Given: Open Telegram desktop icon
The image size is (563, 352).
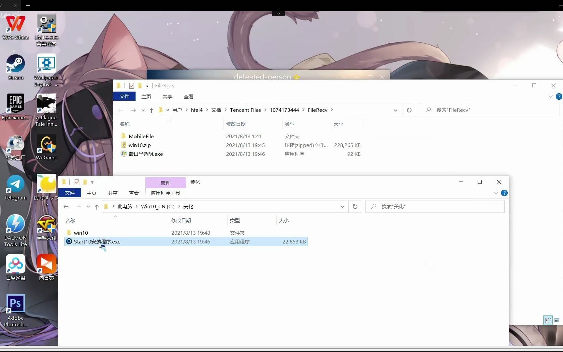Looking at the screenshot, I should click(15, 188).
